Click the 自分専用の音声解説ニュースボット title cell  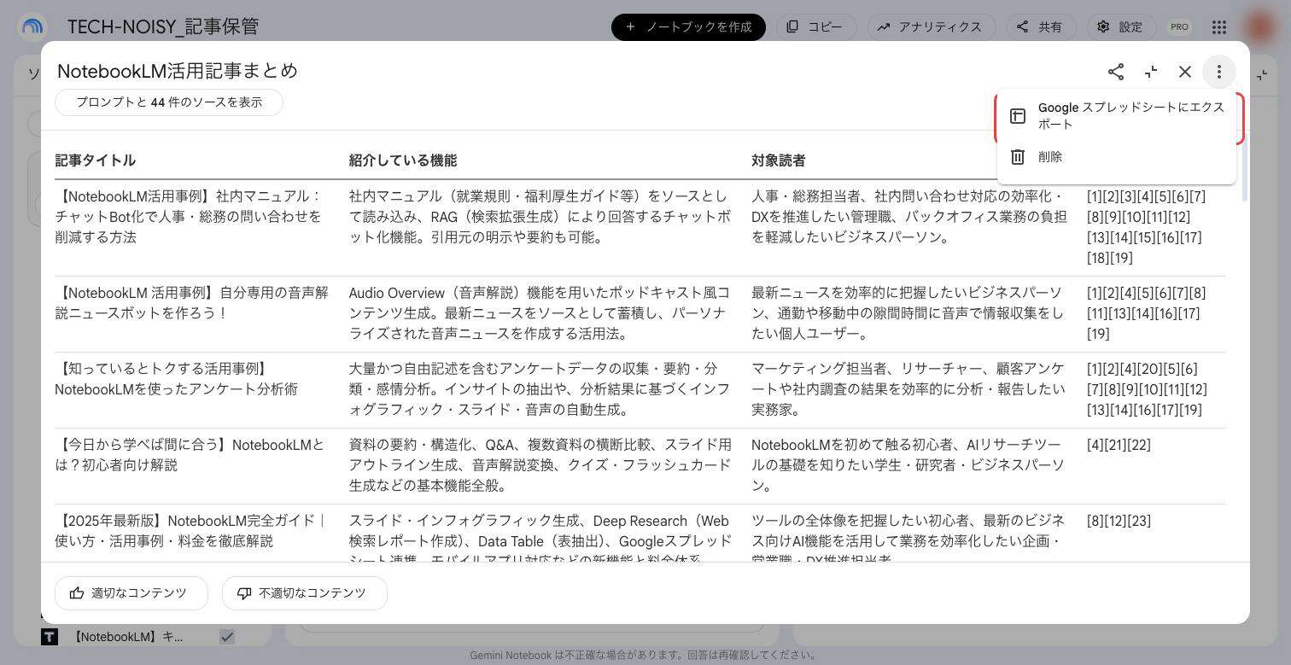192,303
